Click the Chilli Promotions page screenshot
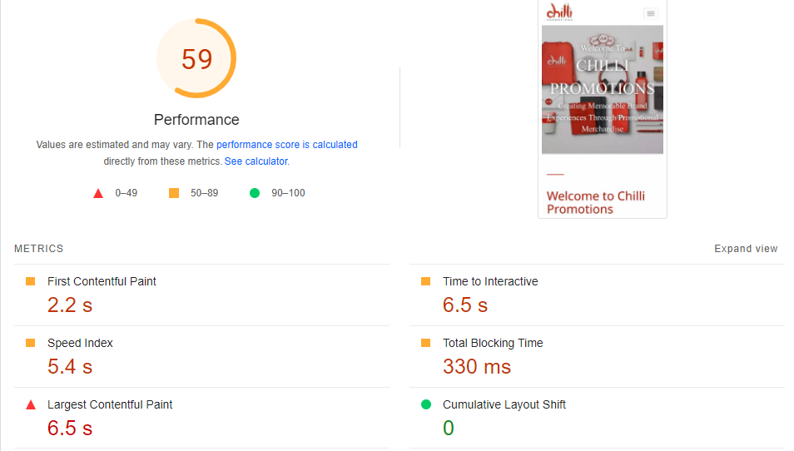This screenshot has width=794, height=451. click(603, 109)
